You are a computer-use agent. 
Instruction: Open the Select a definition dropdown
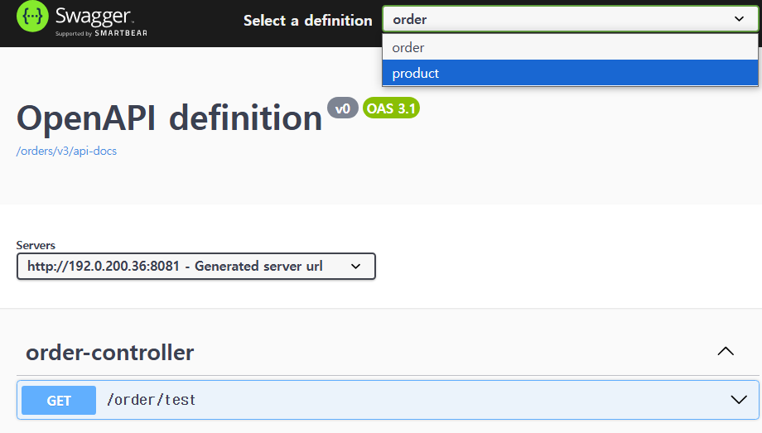(570, 19)
